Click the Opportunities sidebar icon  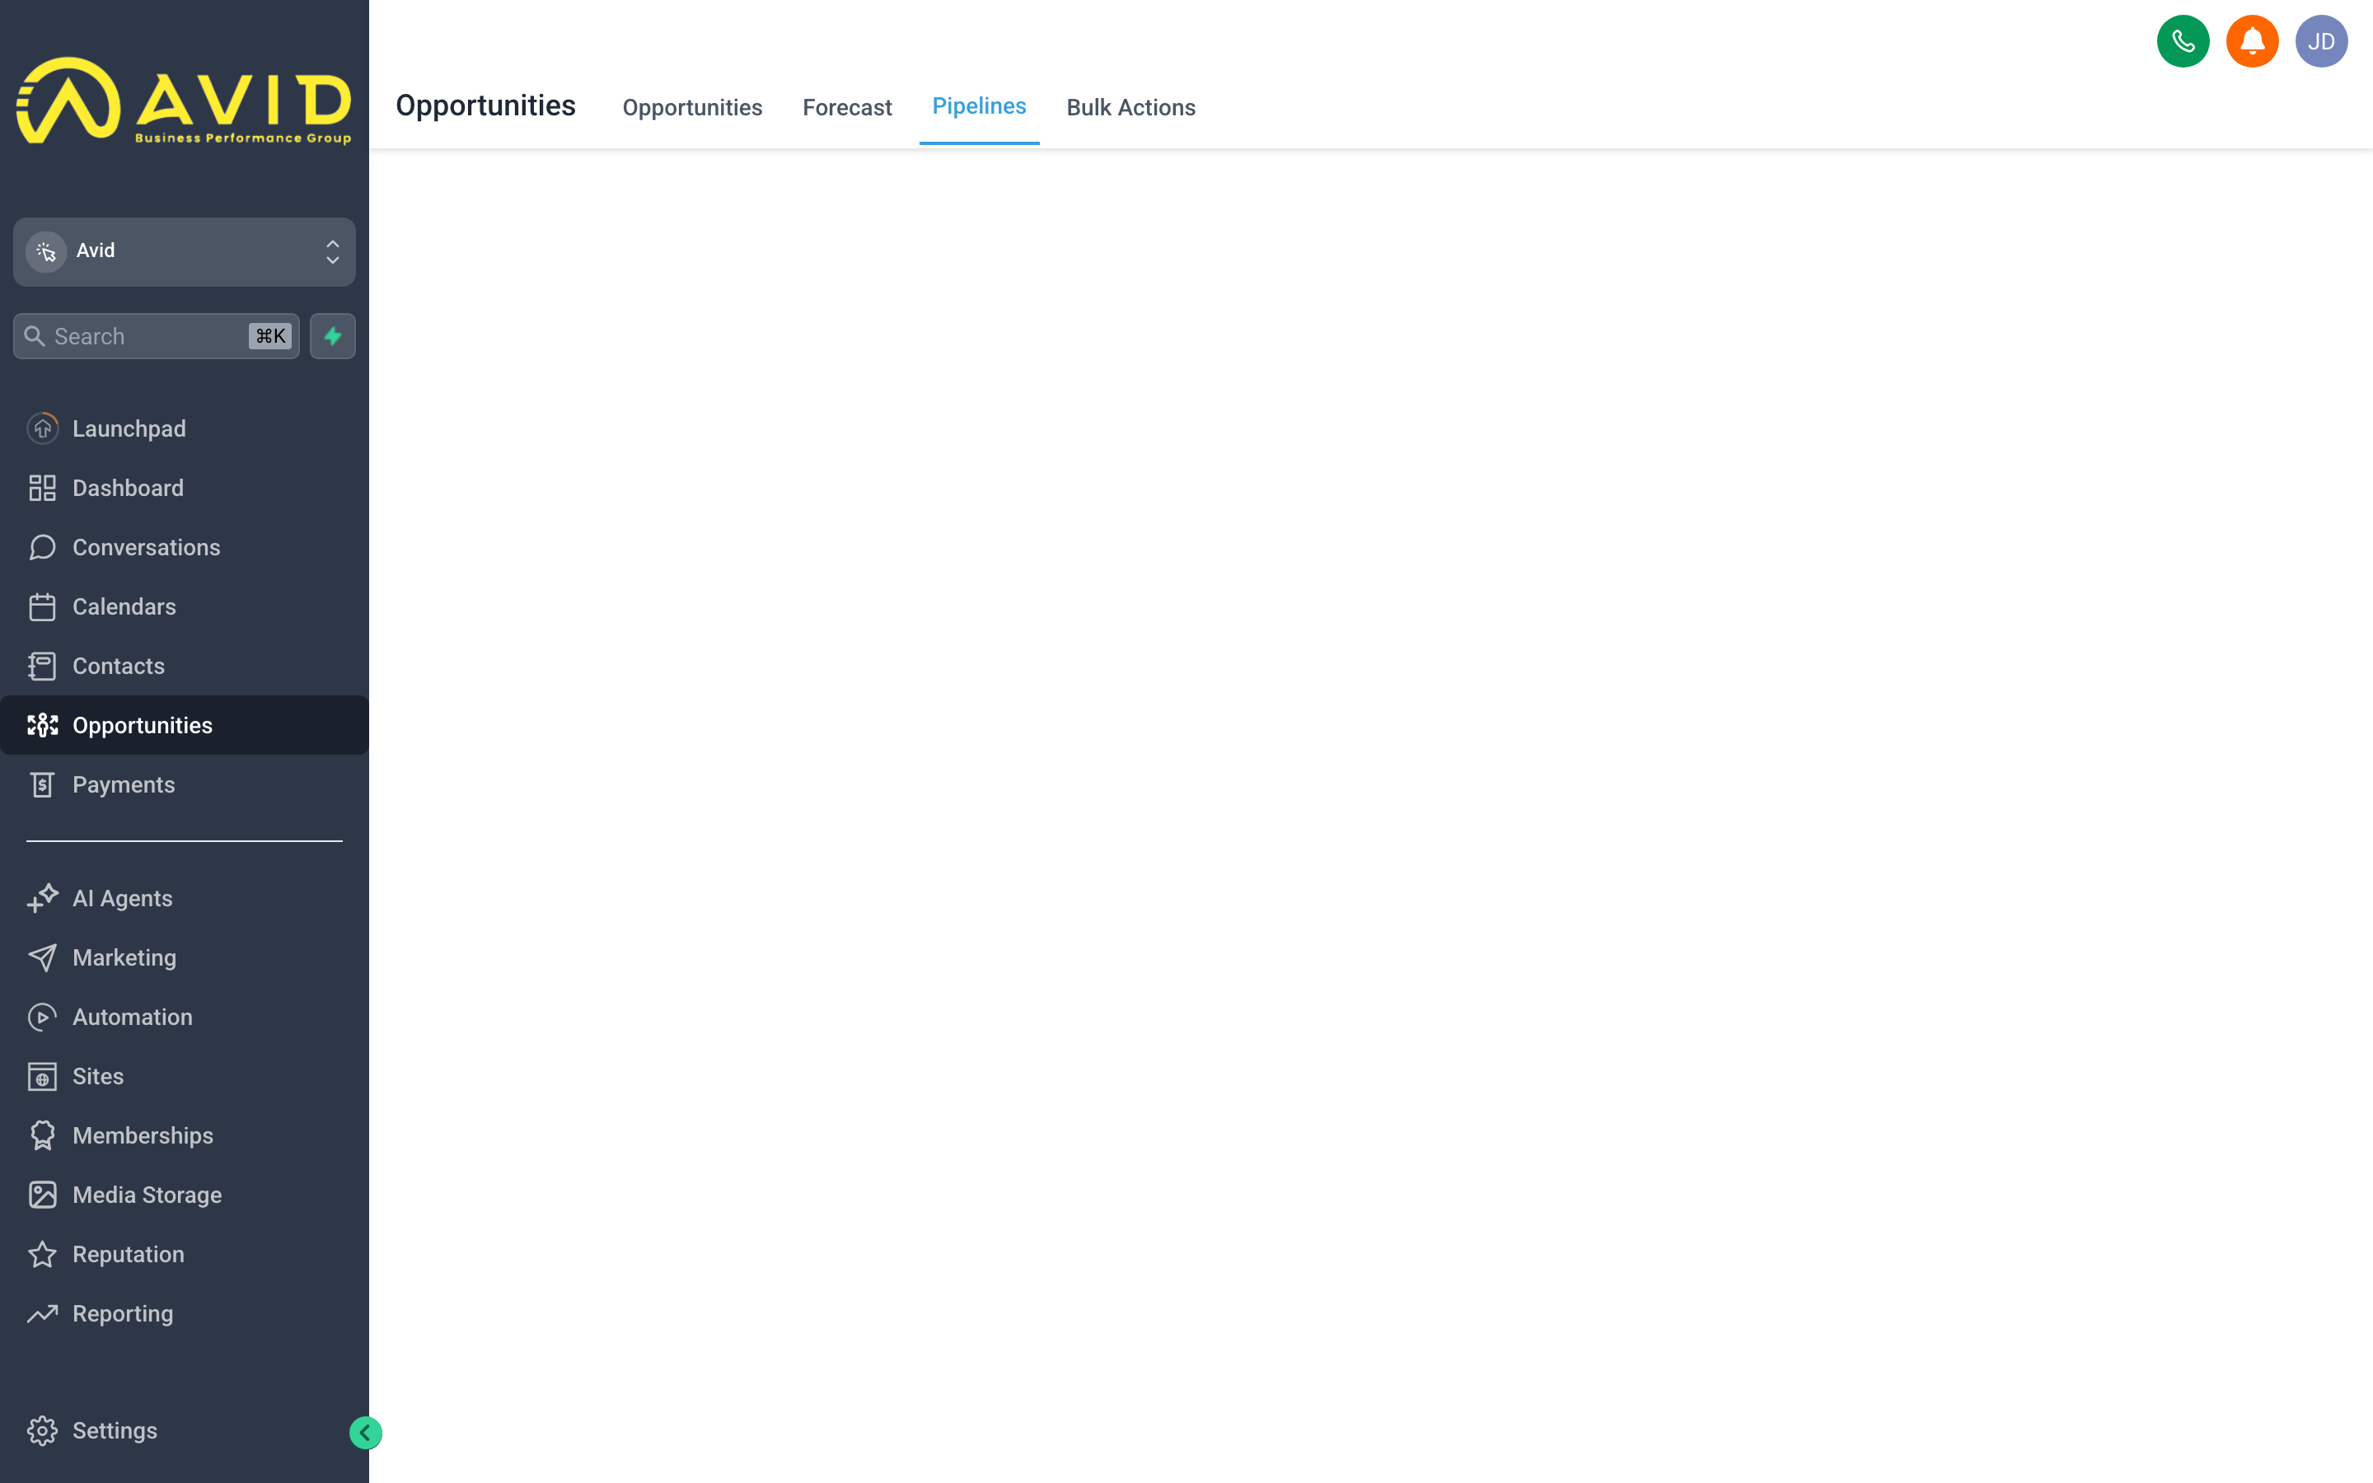tap(42, 725)
